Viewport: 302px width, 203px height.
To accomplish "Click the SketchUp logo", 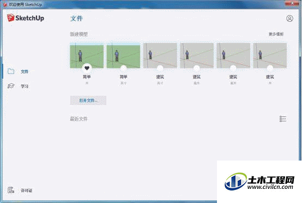I will (x=26, y=18).
